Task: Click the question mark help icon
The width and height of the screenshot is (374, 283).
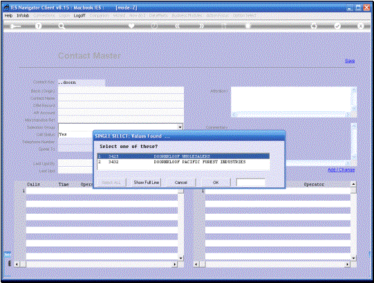Action: [x=39, y=26]
